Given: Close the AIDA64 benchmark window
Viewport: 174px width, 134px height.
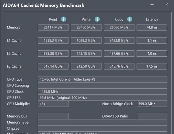Looking at the screenshot, I should click(167, 4).
